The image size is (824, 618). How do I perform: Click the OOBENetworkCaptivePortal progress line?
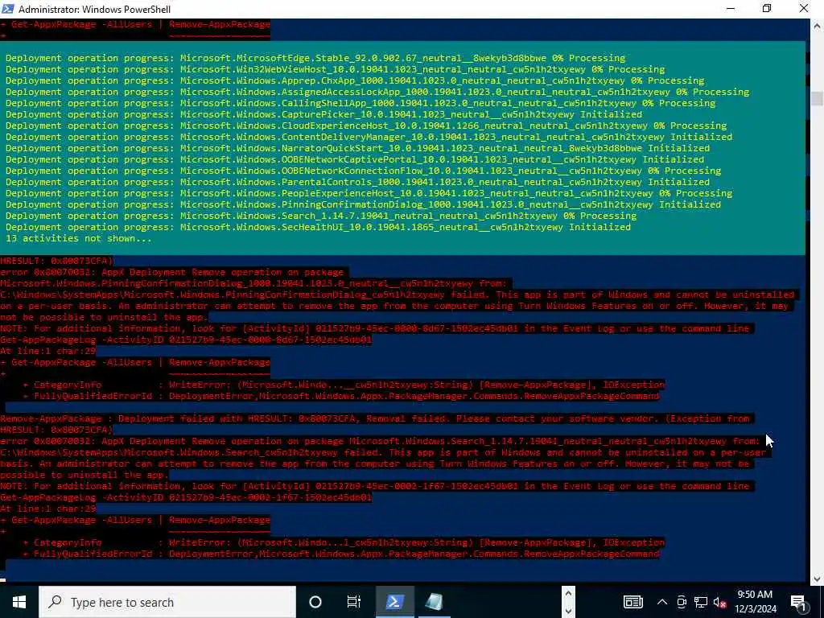(355, 159)
